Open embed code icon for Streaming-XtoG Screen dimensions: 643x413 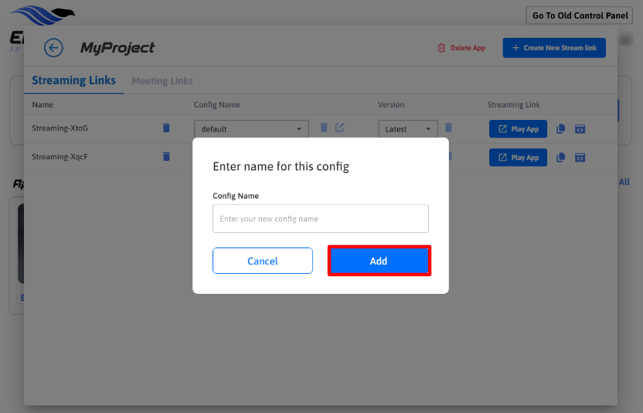580,129
